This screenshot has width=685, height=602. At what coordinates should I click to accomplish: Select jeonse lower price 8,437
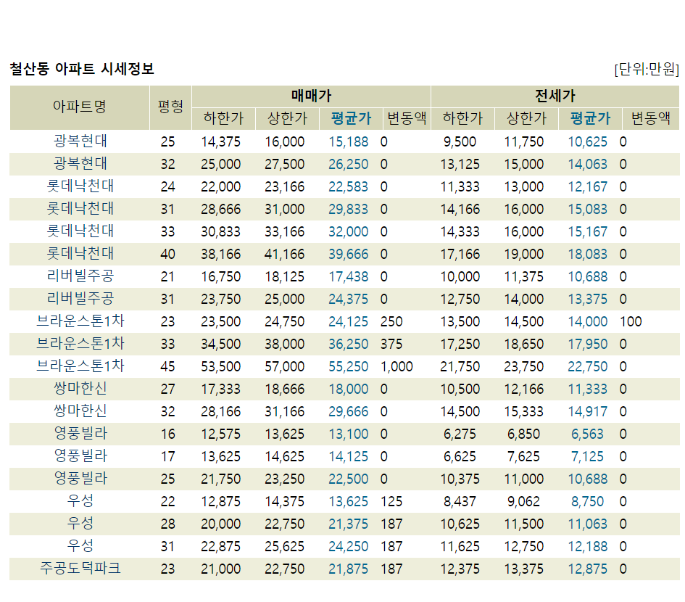click(x=460, y=501)
